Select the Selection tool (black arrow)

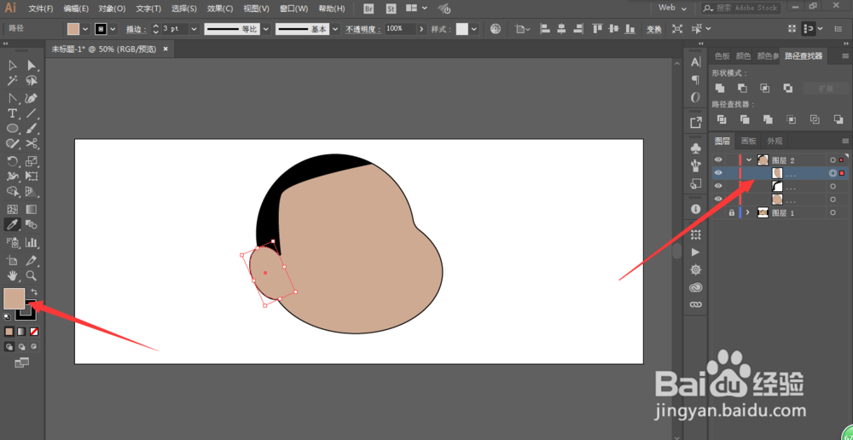click(12, 66)
